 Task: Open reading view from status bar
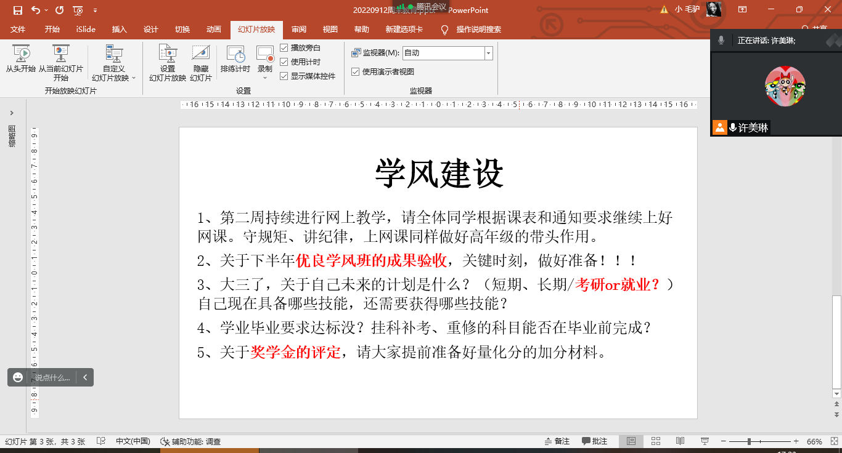[x=680, y=441]
